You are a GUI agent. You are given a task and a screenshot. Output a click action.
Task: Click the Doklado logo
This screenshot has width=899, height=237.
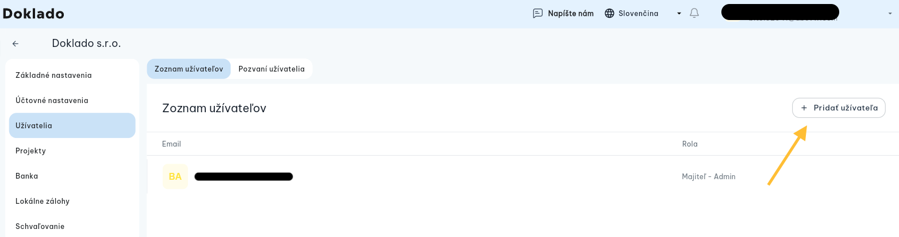[33, 13]
